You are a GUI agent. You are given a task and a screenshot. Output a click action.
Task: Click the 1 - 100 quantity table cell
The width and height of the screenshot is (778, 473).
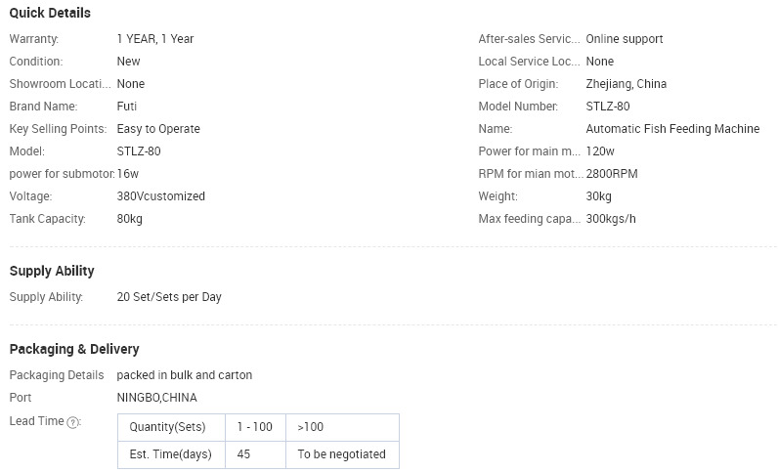click(255, 427)
